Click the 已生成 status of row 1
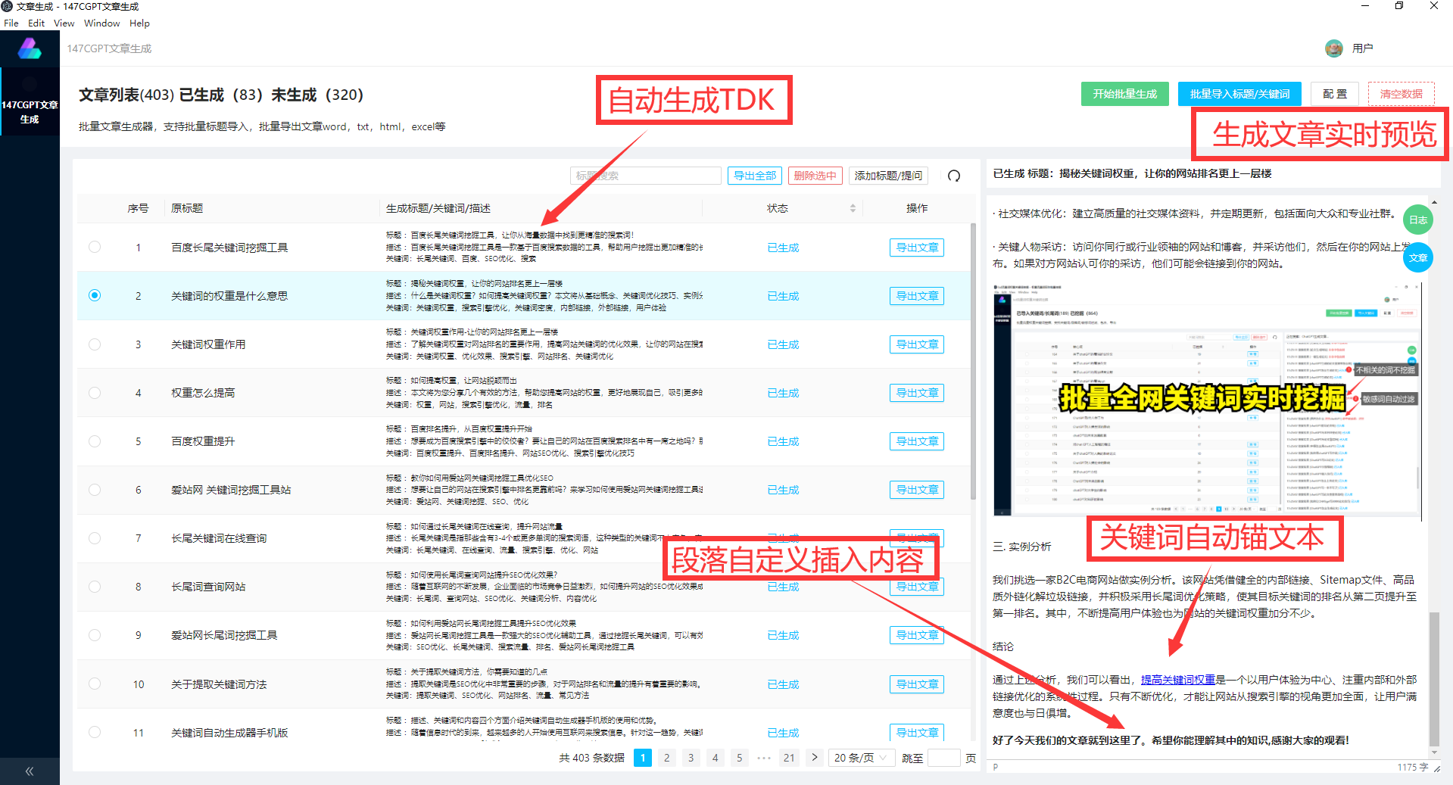Image resolution: width=1453 pixels, height=785 pixels. [x=783, y=248]
